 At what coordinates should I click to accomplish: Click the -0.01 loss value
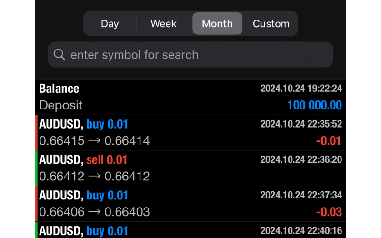tap(329, 141)
